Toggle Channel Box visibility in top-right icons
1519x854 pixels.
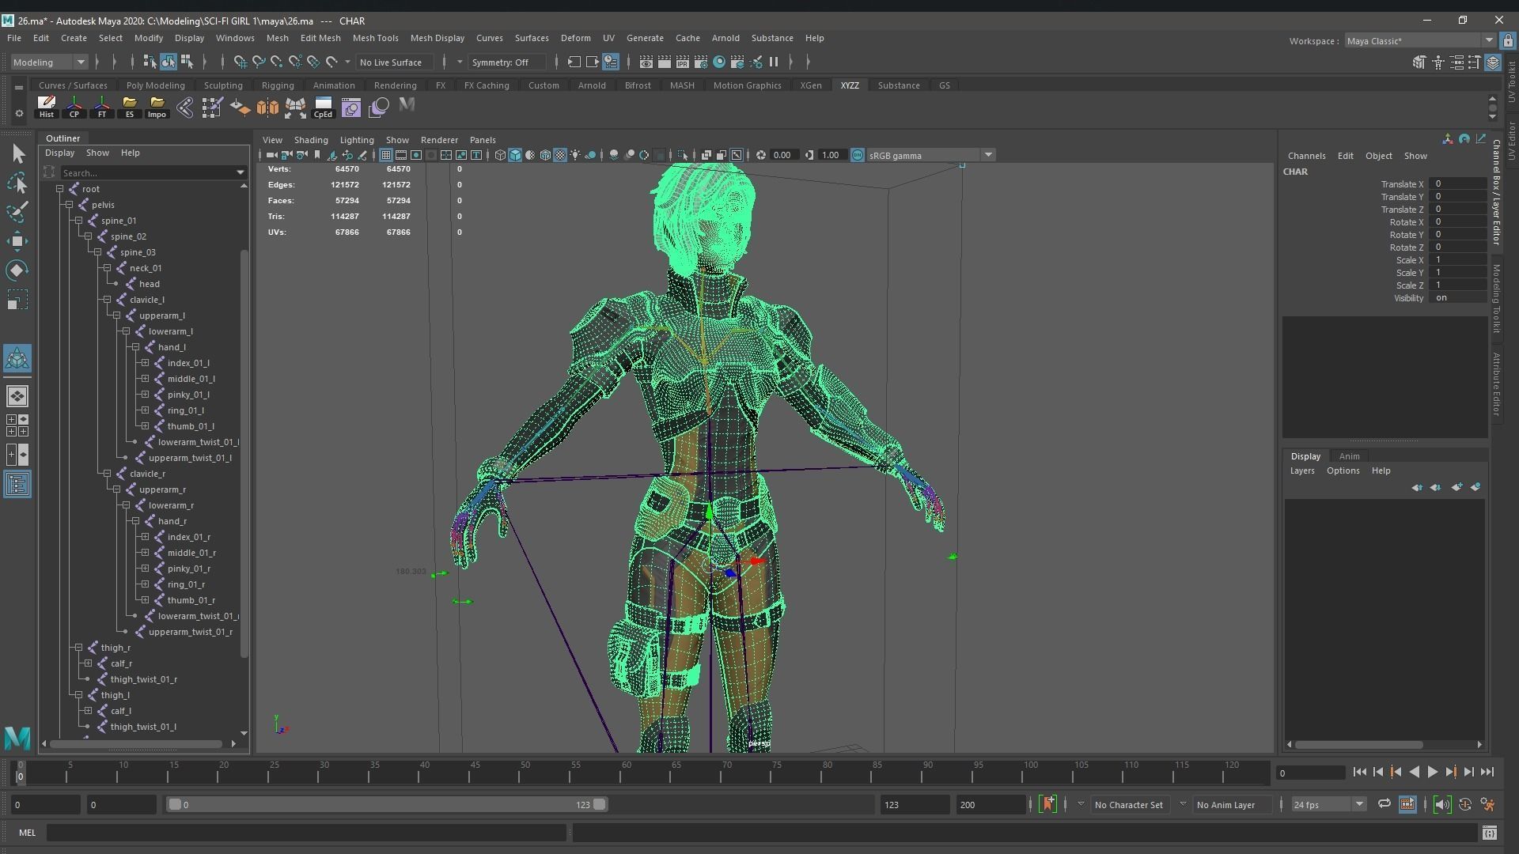[1493, 62]
